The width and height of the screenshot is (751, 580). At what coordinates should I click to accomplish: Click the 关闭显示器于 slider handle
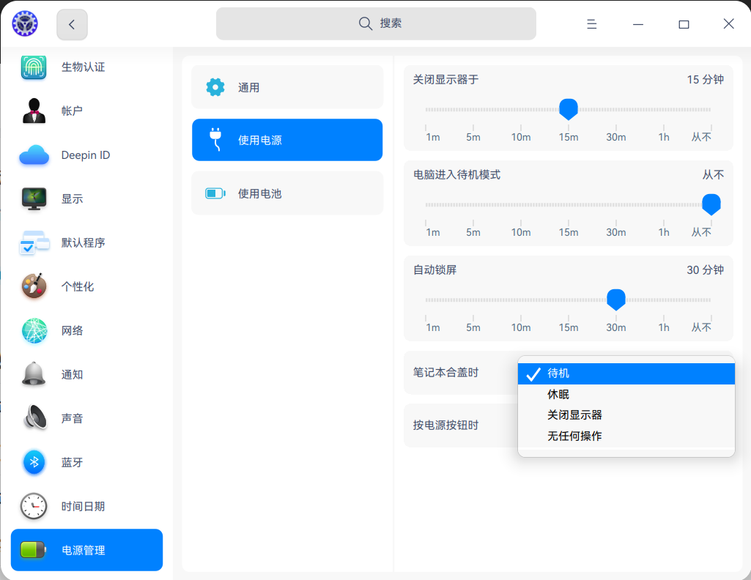tap(569, 109)
